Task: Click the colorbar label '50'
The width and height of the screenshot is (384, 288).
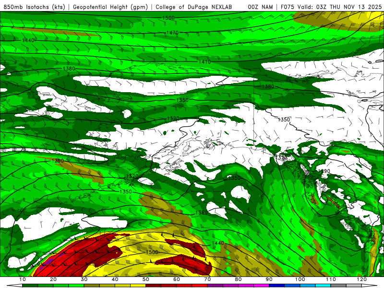Action: coord(146,279)
